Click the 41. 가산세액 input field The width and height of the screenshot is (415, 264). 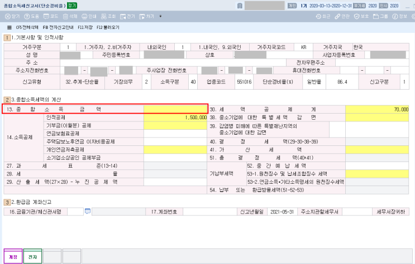377,150
